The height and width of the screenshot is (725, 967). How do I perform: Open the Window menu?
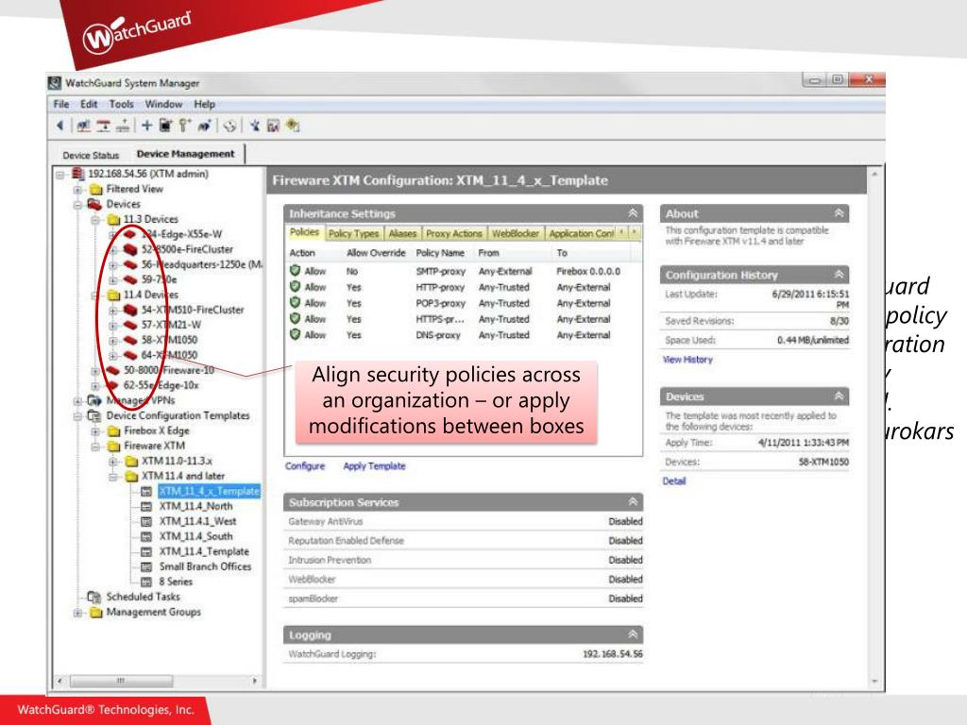pyautogui.click(x=163, y=104)
